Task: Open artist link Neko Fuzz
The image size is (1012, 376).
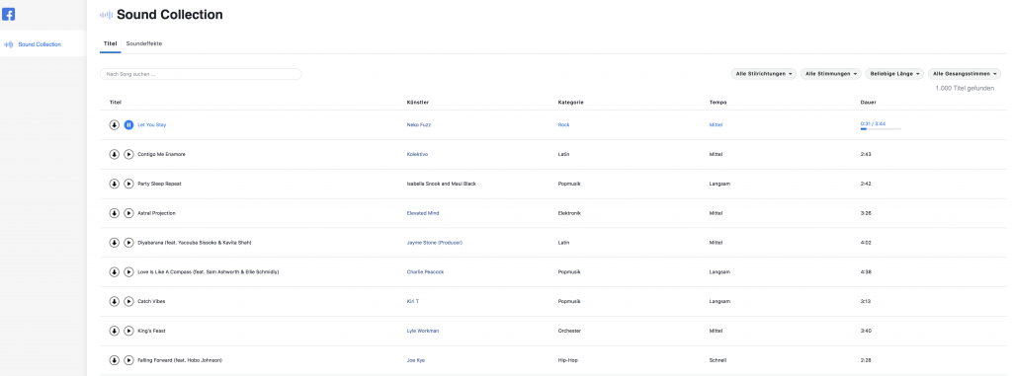Action: pyautogui.click(x=419, y=124)
